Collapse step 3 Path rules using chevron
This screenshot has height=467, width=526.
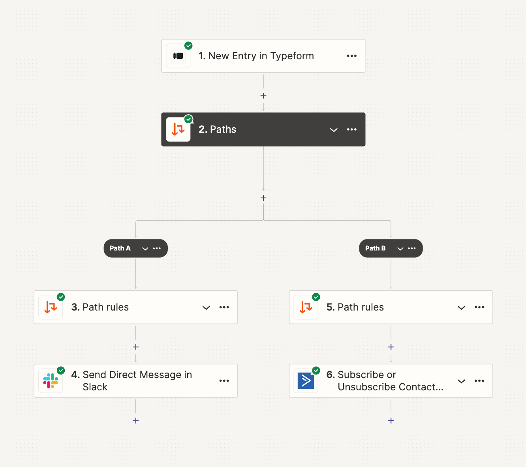tap(206, 307)
